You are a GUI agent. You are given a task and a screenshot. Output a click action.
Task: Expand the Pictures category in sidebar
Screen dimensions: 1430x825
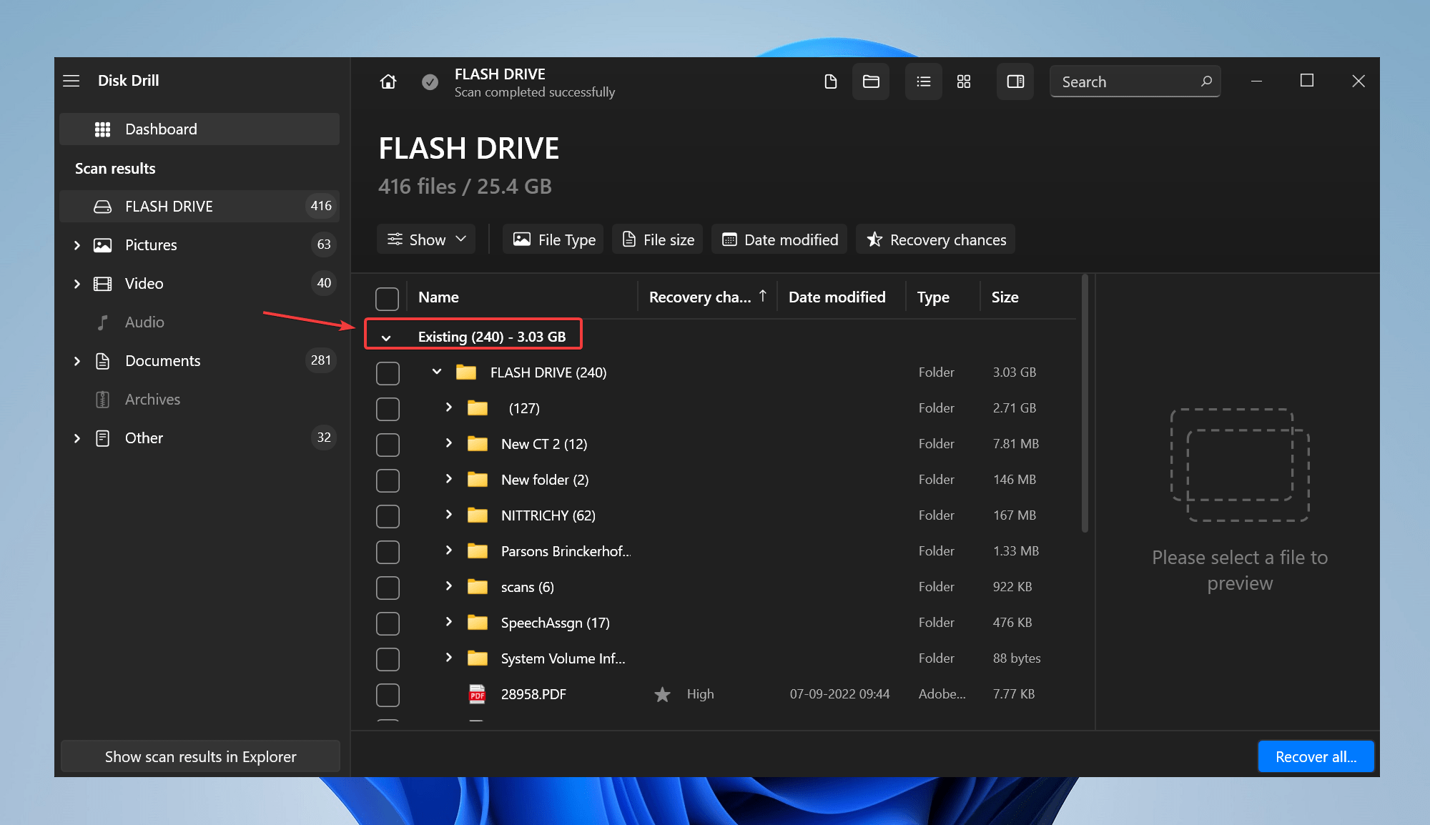coord(77,245)
